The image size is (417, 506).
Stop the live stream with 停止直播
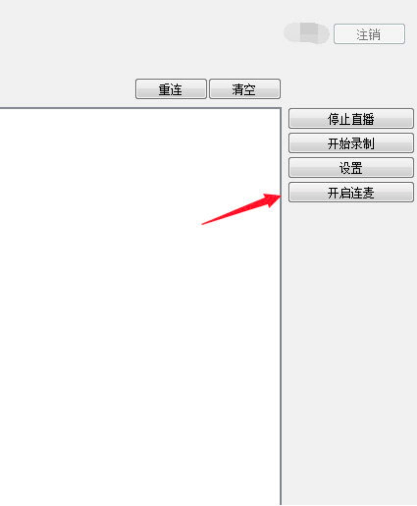point(351,118)
